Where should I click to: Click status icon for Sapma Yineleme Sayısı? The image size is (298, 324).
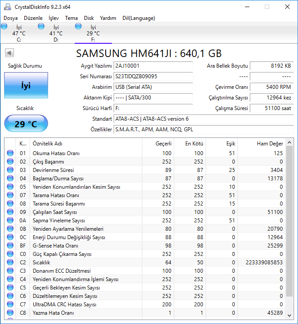[x=10, y=220]
